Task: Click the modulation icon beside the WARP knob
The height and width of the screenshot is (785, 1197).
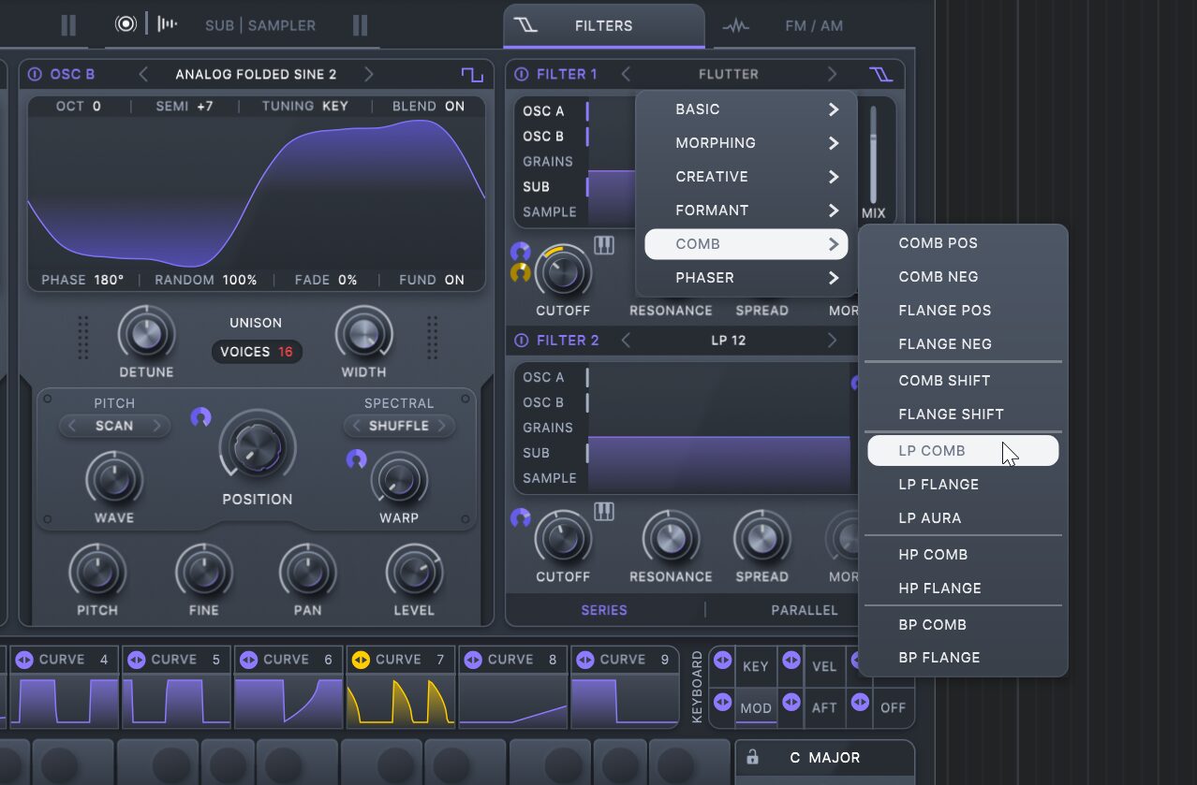Action: tap(356, 459)
